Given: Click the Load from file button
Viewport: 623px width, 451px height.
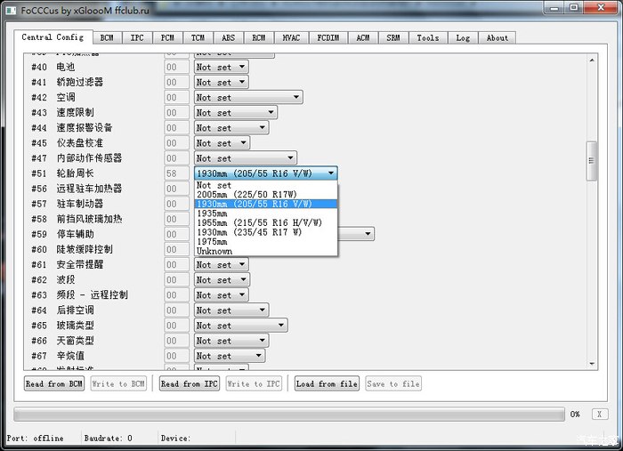Looking at the screenshot, I should click(x=327, y=383).
